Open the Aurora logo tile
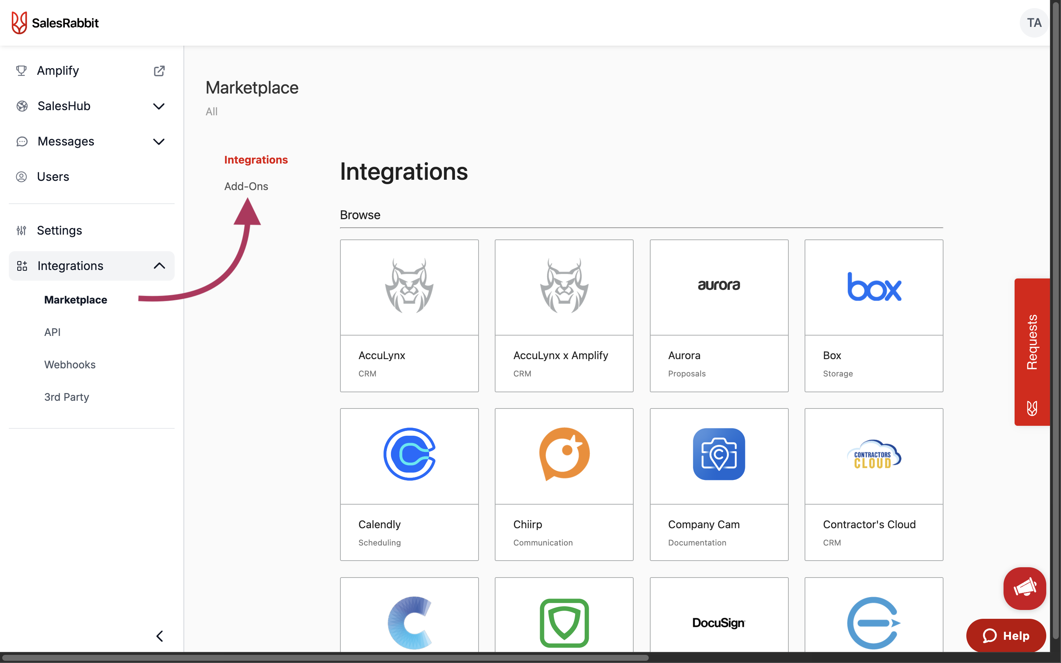The width and height of the screenshot is (1061, 663). coord(719,285)
